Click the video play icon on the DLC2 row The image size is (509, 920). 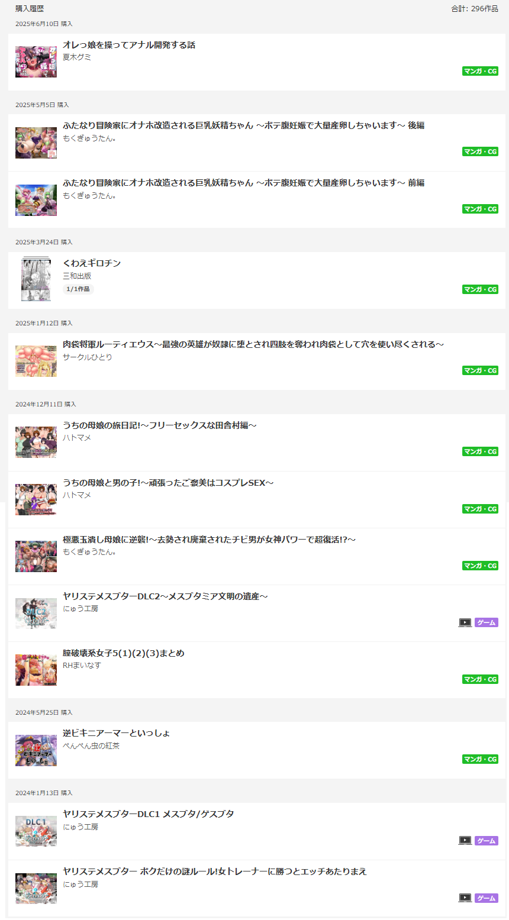465,622
